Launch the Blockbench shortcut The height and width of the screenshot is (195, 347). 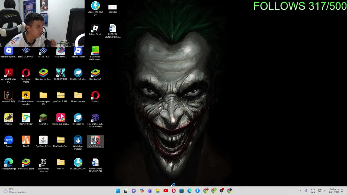tap(78, 120)
